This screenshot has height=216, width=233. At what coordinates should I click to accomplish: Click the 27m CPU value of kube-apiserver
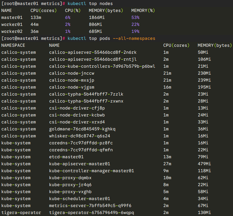167,164
